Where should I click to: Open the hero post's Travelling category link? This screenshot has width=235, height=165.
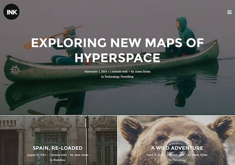pos(127,77)
